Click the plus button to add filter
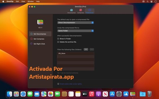 (86, 49)
